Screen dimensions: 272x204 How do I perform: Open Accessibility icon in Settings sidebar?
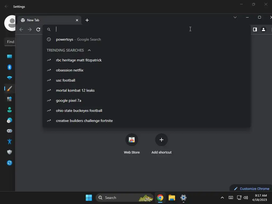point(10,142)
